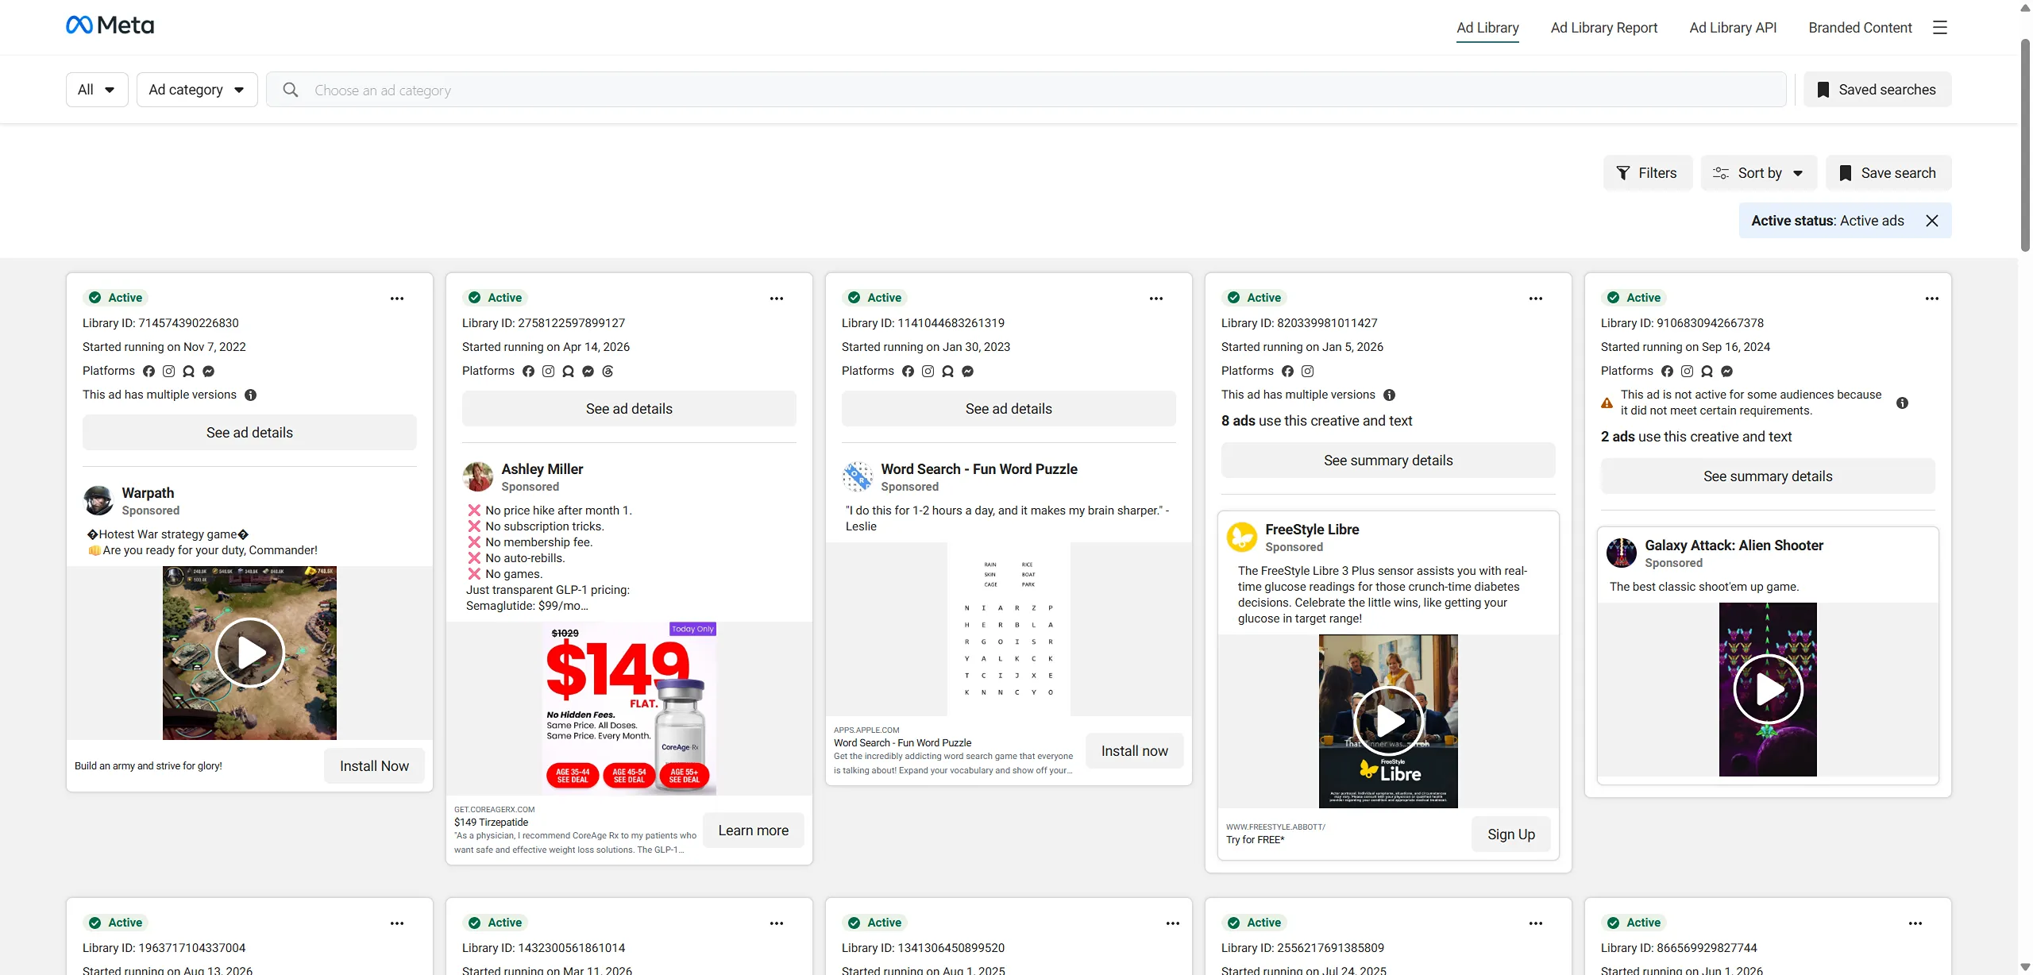Click Facebook platform icon on Warpath ad

tap(149, 372)
